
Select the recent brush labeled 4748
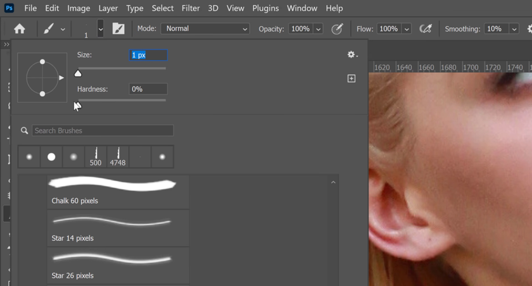point(118,157)
